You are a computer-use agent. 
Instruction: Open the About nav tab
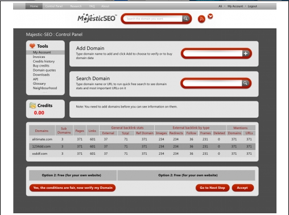coord(105,6)
